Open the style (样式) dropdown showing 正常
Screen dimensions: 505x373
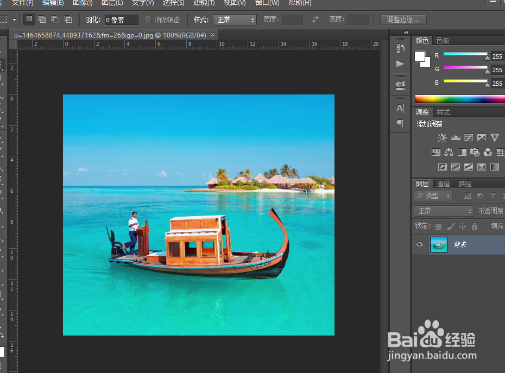(x=235, y=20)
